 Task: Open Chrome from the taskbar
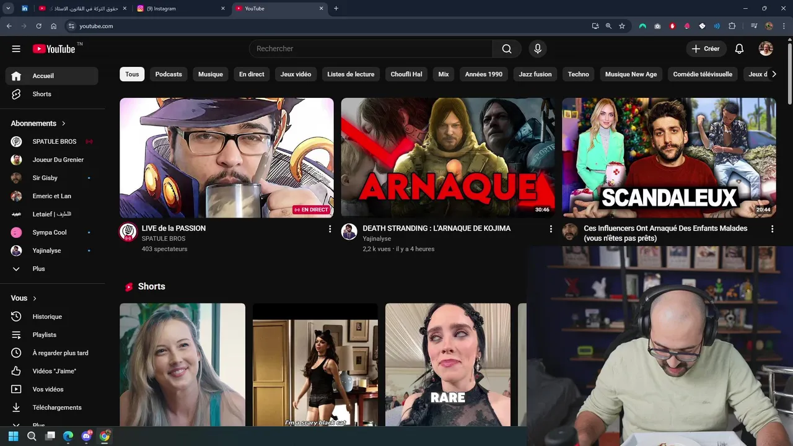point(105,436)
